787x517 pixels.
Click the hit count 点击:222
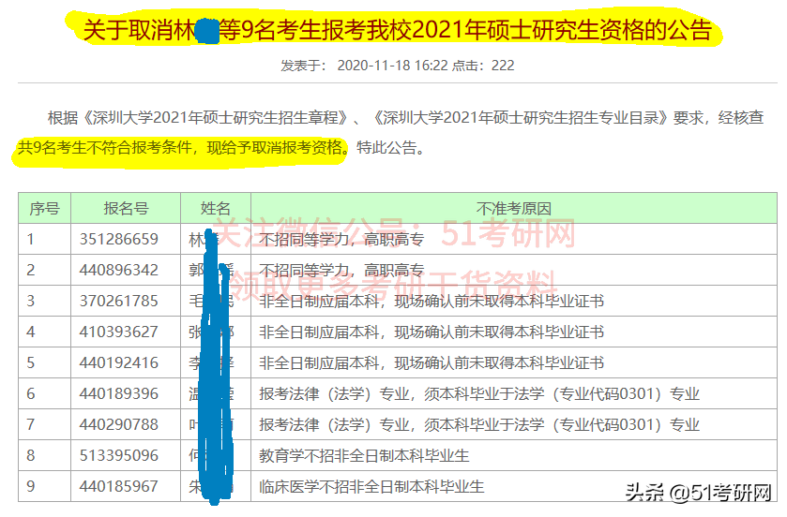pyautogui.click(x=483, y=66)
